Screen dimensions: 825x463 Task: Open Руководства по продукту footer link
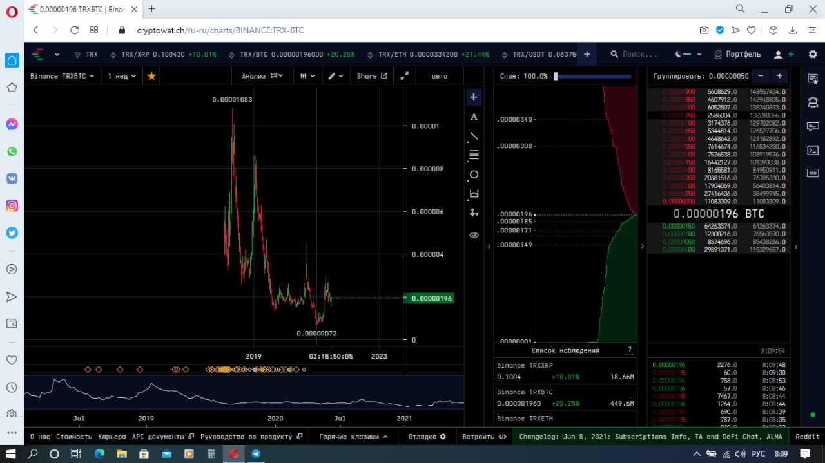point(251,437)
